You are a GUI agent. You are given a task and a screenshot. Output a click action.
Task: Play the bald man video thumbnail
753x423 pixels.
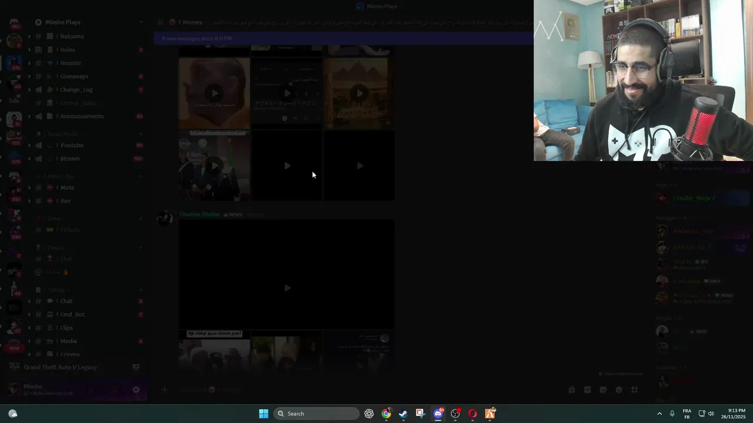pyautogui.click(x=214, y=93)
